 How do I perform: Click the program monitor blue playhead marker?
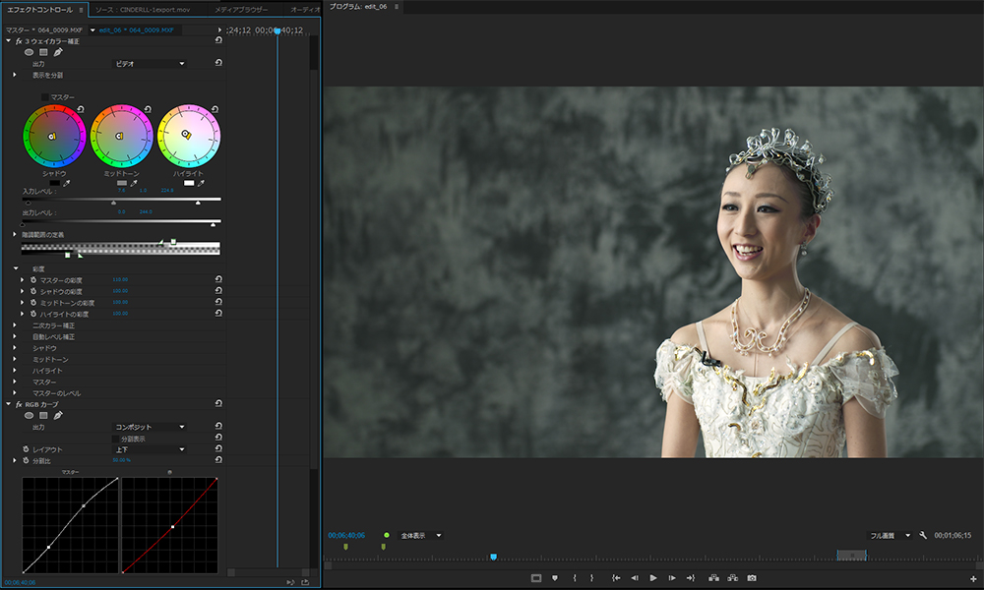pos(493,557)
